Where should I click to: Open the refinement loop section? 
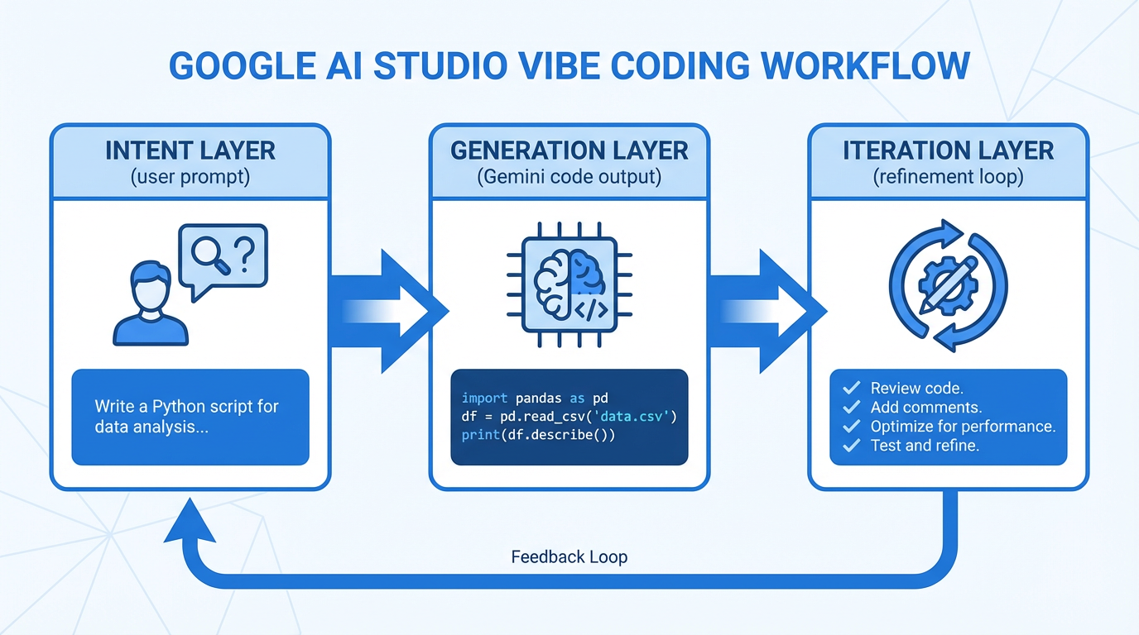[x=949, y=176]
